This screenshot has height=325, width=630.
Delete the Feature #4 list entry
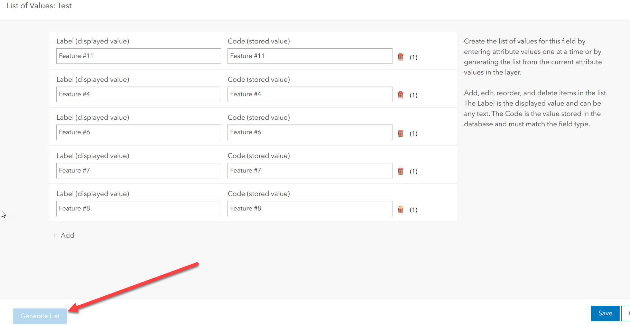coord(400,95)
